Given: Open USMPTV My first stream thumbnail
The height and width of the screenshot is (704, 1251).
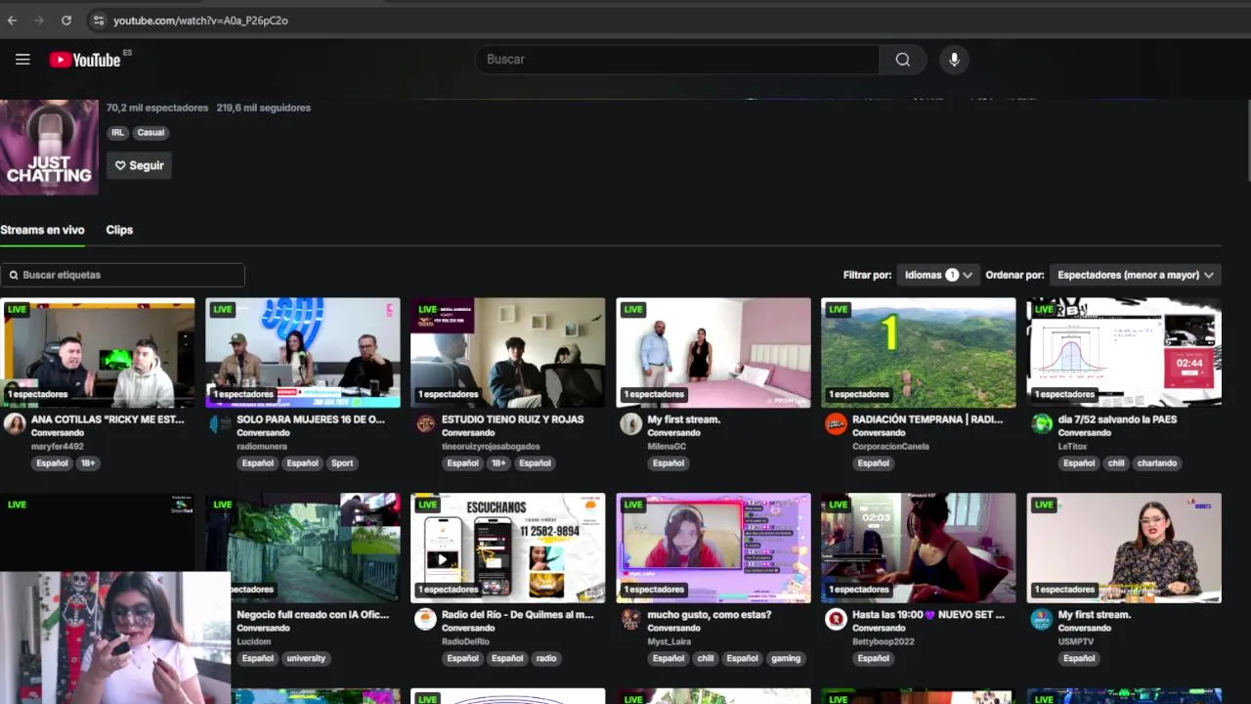Looking at the screenshot, I should [1124, 548].
